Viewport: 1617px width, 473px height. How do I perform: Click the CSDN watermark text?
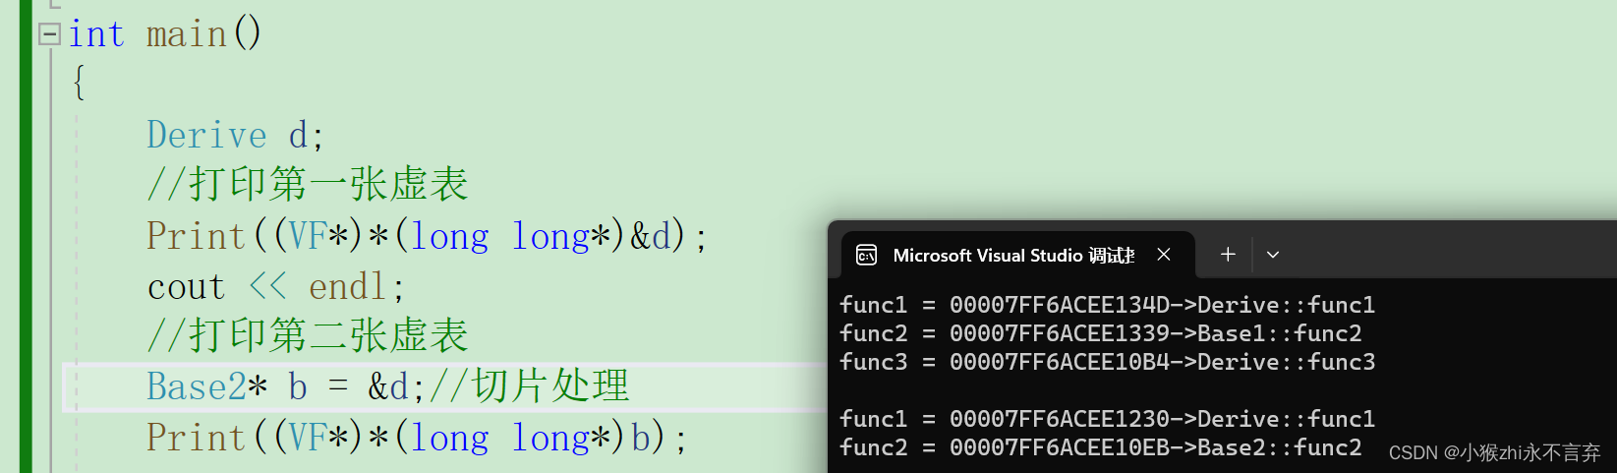coord(1494,452)
